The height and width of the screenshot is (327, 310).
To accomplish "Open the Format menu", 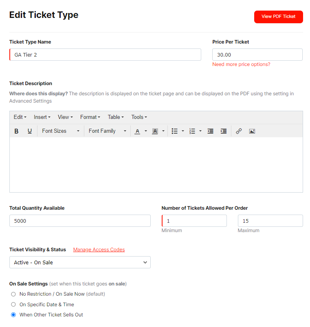I will click(90, 117).
